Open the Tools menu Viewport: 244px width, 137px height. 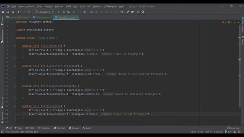click(x=82, y=6)
